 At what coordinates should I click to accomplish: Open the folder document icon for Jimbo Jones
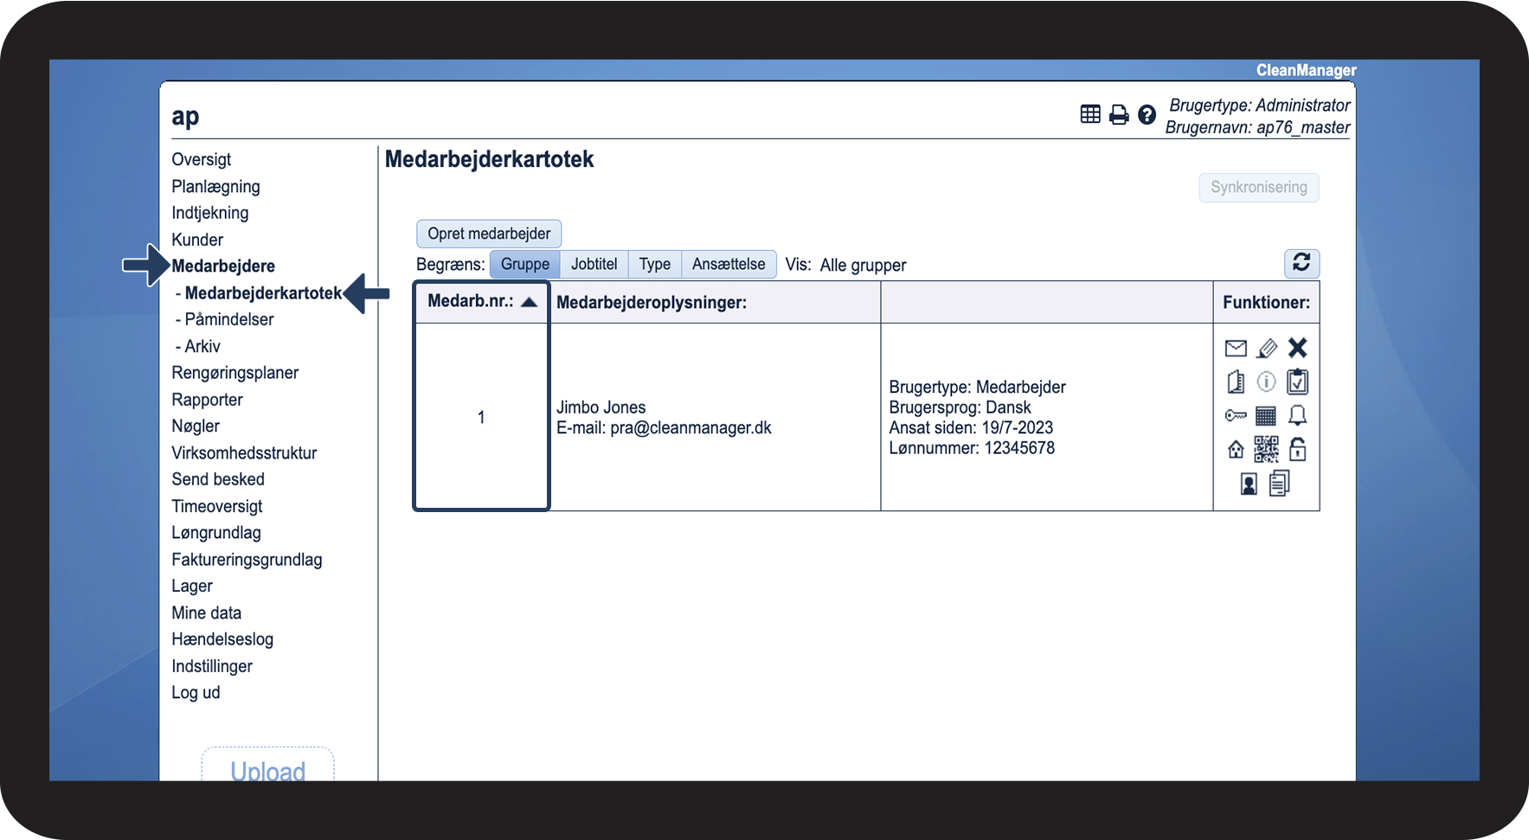[1236, 382]
